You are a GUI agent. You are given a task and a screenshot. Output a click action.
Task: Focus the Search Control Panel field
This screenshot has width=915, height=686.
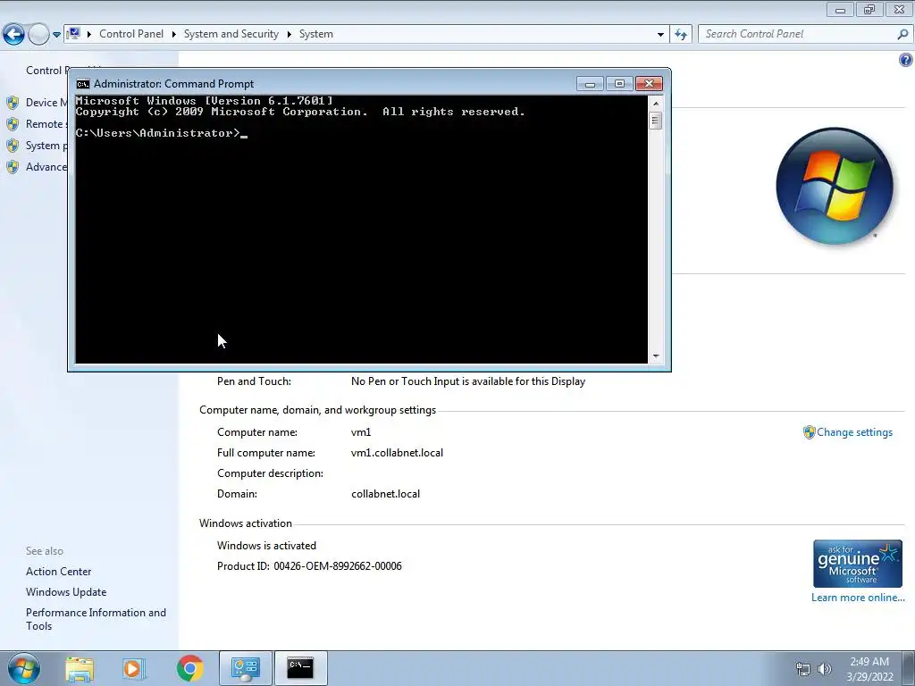coord(797,34)
